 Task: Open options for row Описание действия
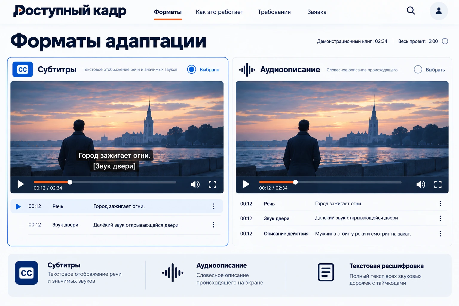pos(440,234)
